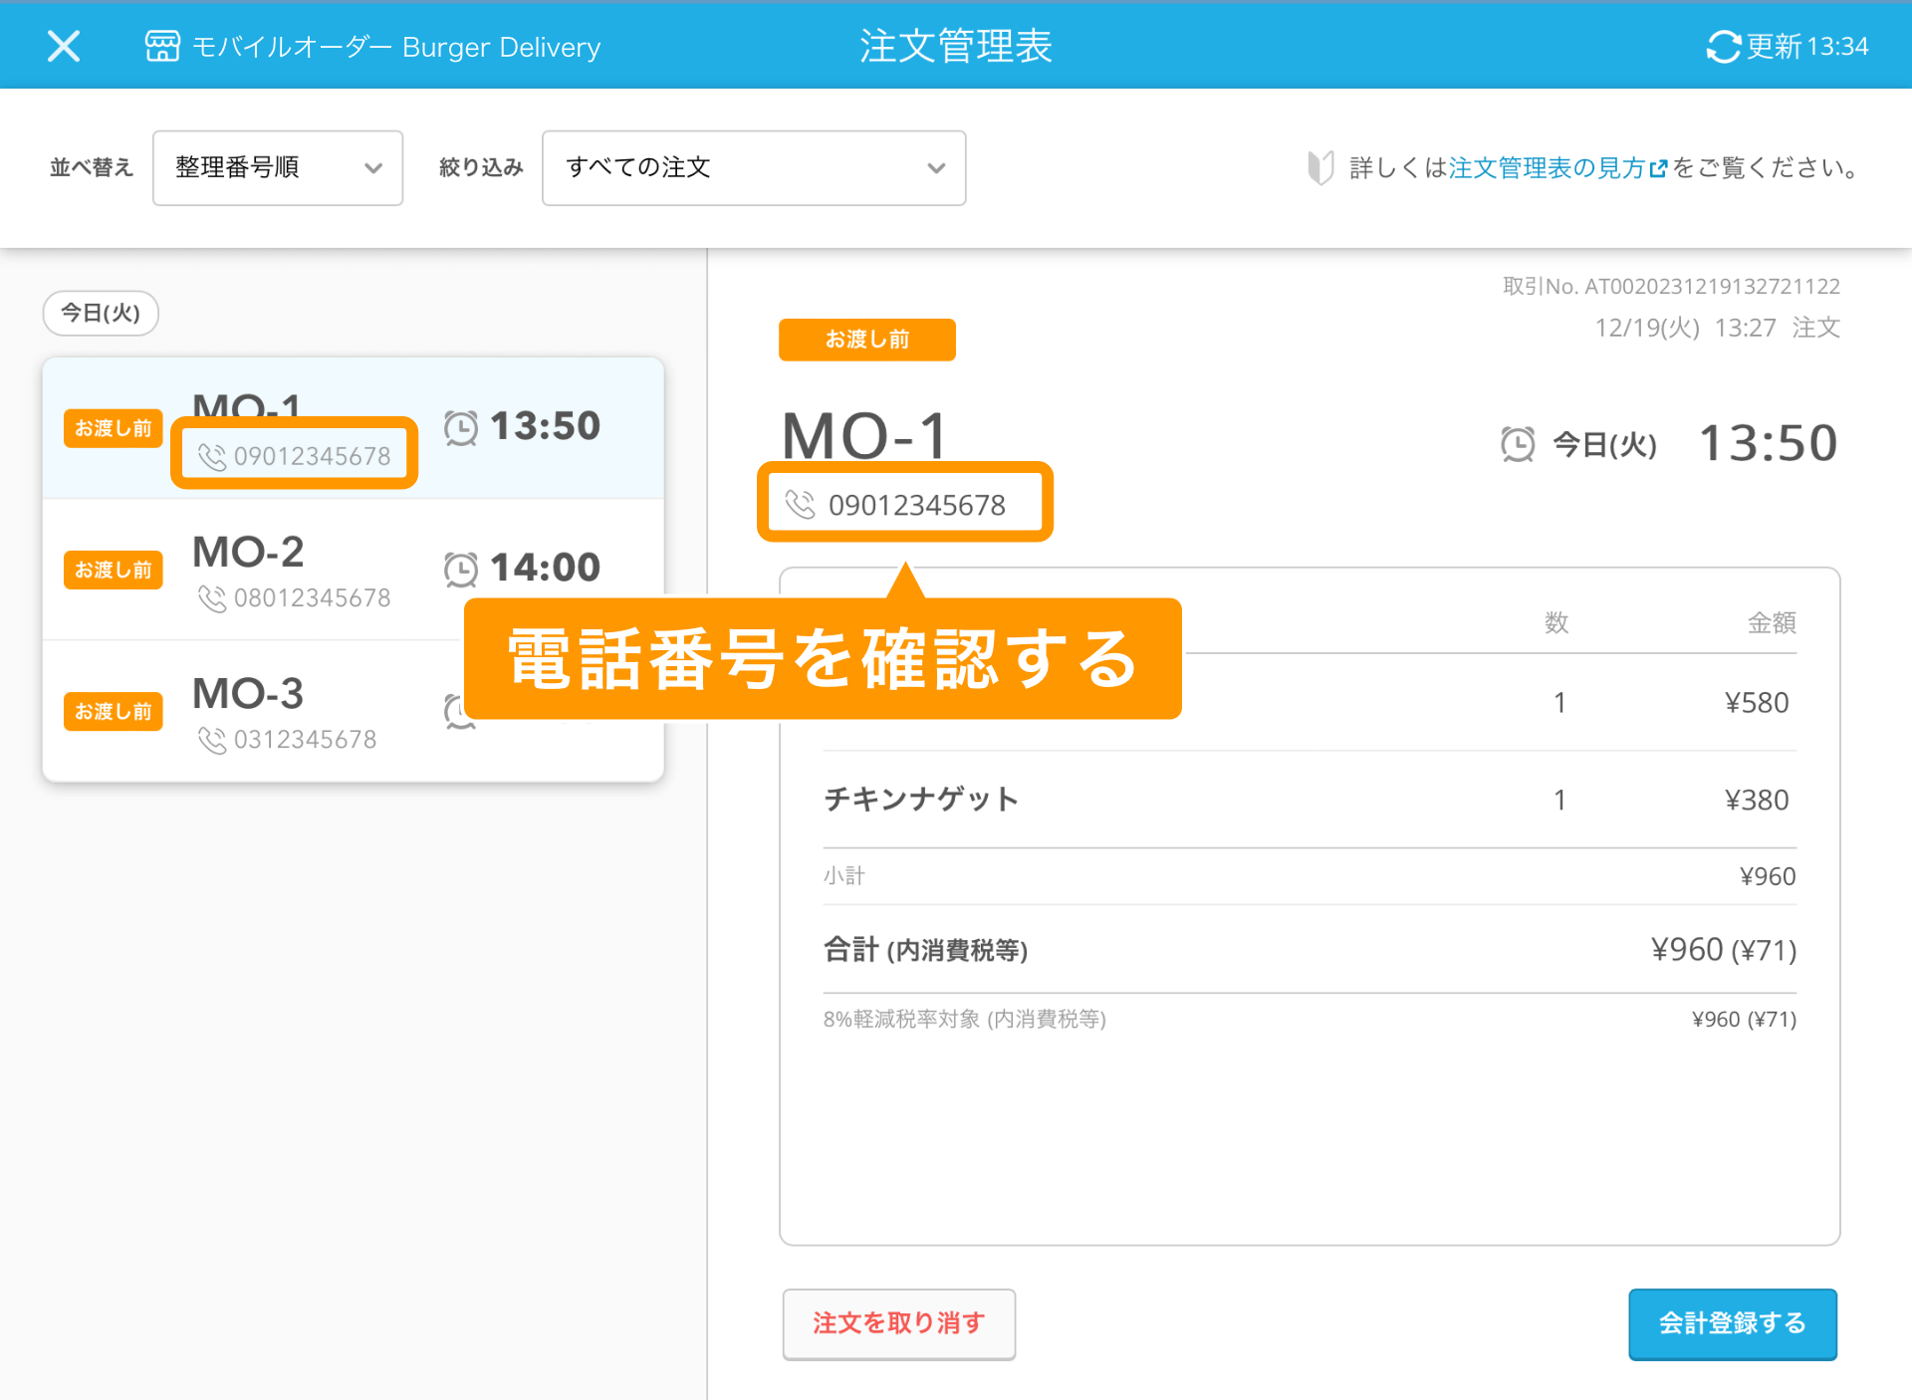This screenshot has width=1912, height=1400.
Task: Click the phone icon in MO-1 detail
Action: (801, 505)
